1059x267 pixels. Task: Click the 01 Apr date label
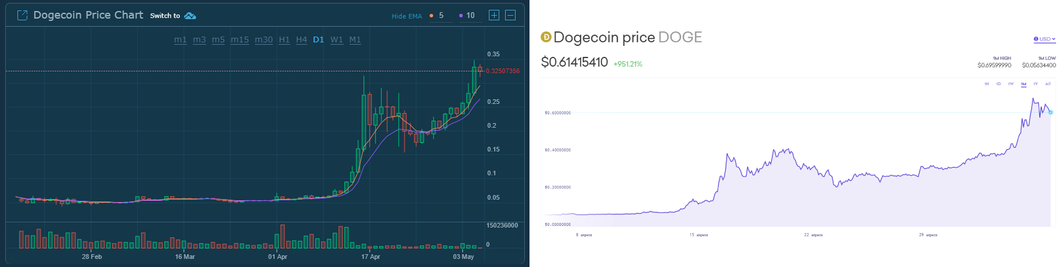click(x=278, y=257)
